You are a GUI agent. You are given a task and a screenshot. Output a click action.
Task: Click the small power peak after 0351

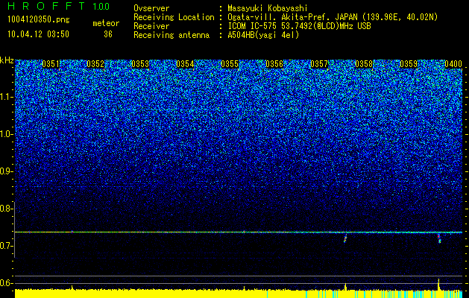click(x=72, y=288)
